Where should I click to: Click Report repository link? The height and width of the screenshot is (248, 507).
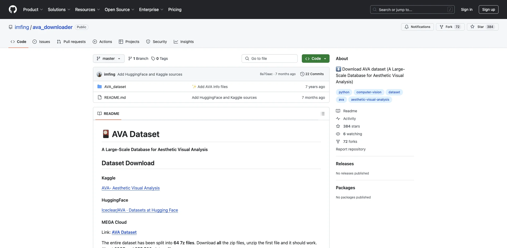[351, 149]
